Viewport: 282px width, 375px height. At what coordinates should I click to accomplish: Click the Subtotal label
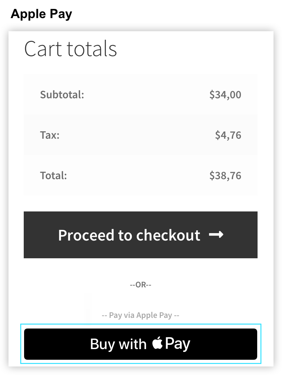(62, 95)
